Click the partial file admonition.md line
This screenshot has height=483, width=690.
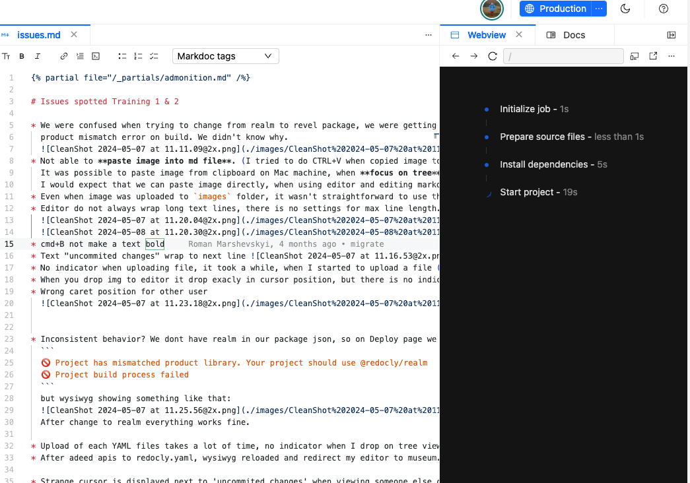[141, 78]
